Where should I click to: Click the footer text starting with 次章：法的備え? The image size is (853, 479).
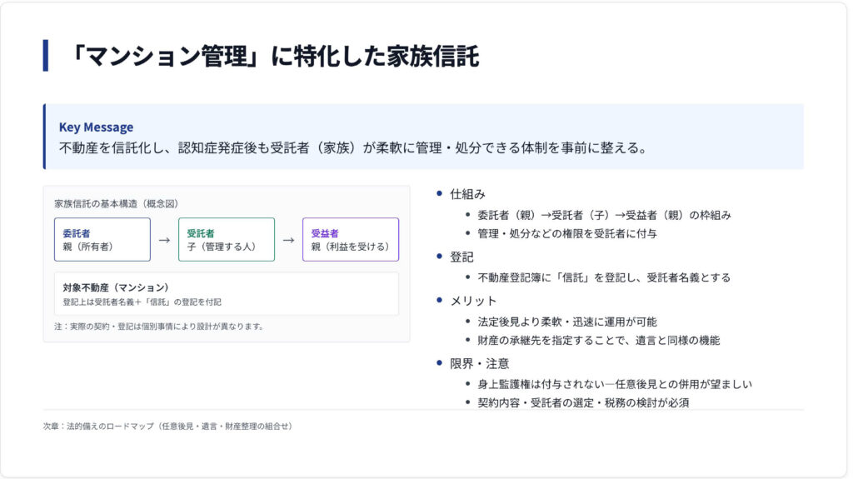167,427
